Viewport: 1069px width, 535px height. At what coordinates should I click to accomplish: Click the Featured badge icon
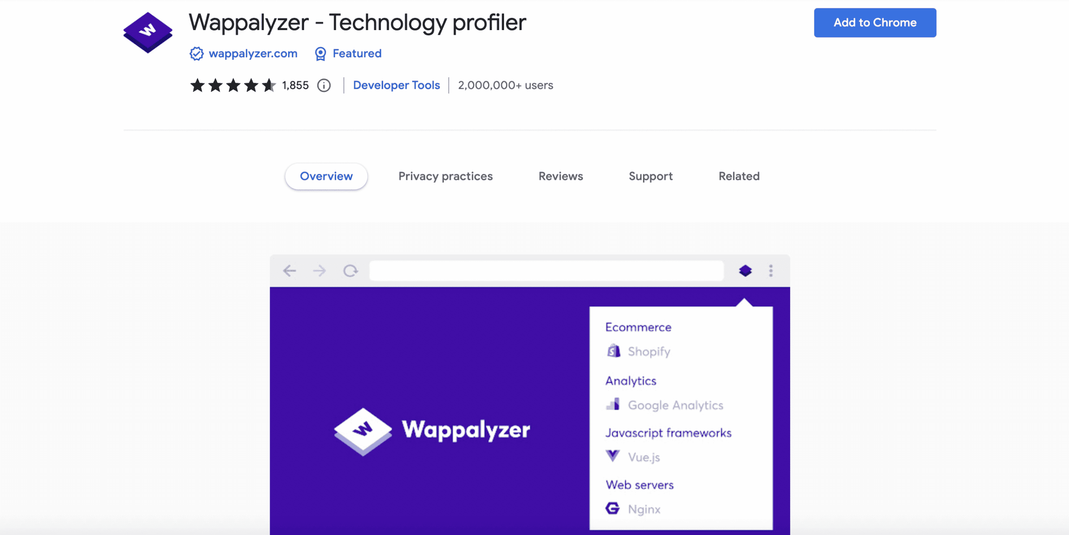click(319, 54)
